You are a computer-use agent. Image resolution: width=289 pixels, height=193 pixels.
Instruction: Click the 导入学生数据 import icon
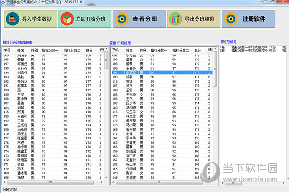[13, 20]
